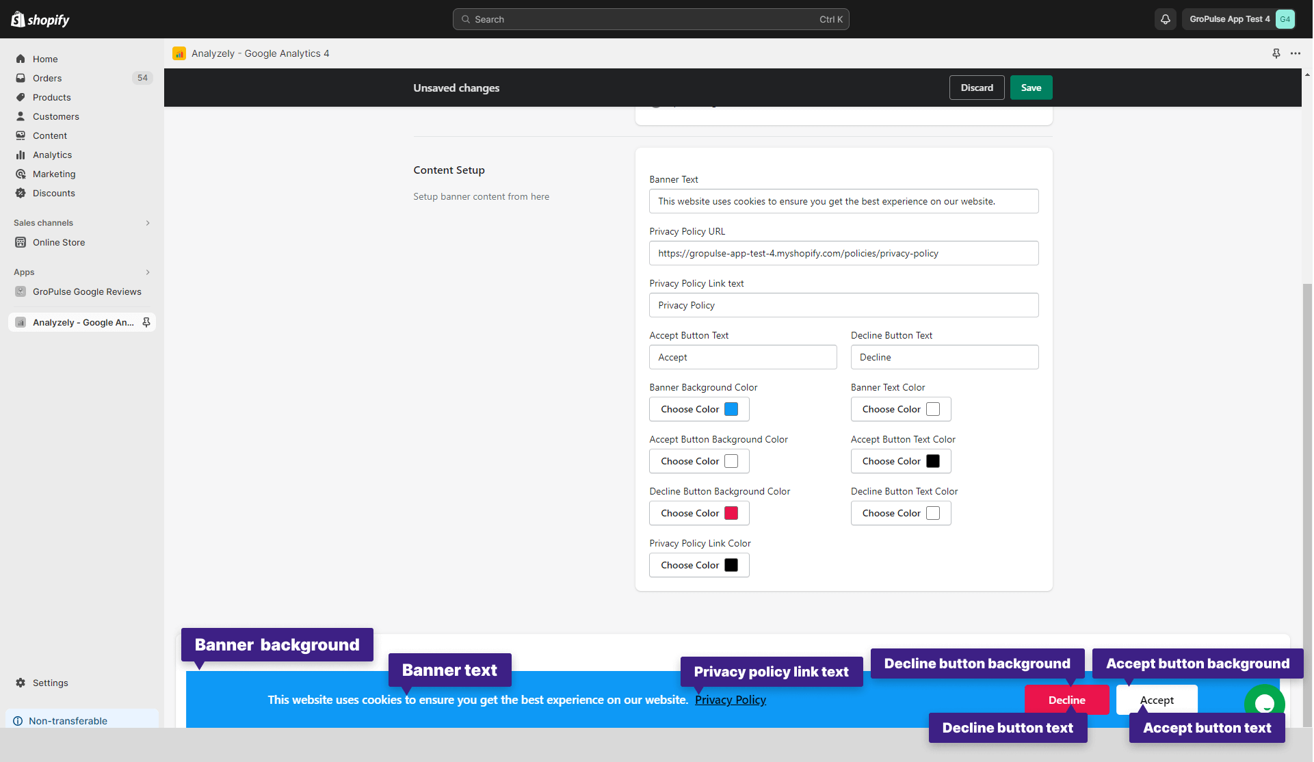Image resolution: width=1314 pixels, height=762 pixels.
Task: Open the three-dot more actions menu
Action: 1296,53
